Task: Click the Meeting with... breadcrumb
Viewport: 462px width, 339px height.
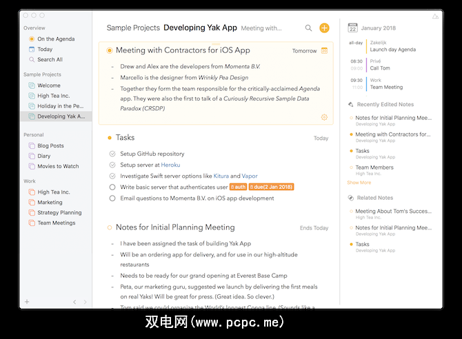Action: tap(261, 28)
